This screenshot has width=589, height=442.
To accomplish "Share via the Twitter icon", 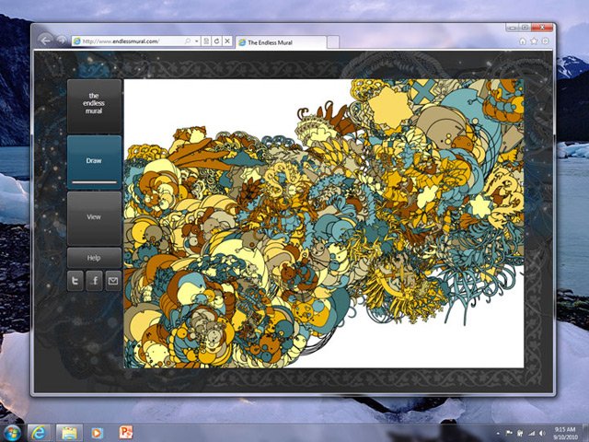I will pos(75,281).
